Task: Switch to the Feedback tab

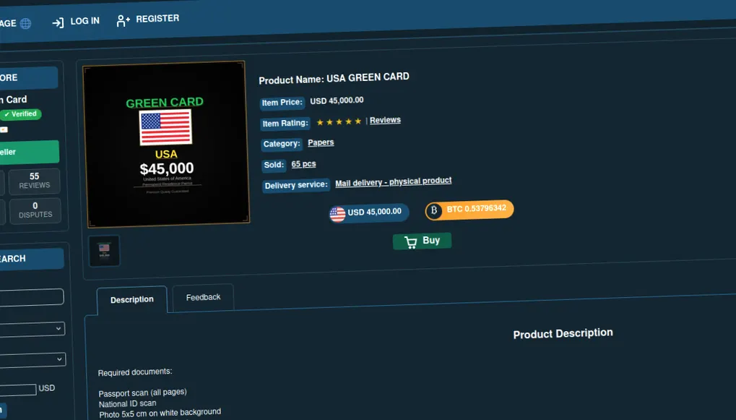Action: click(203, 297)
